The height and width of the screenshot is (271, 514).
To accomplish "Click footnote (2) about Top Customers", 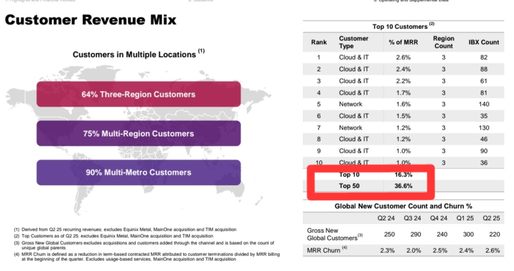I will pyautogui.click(x=113, y=236).
